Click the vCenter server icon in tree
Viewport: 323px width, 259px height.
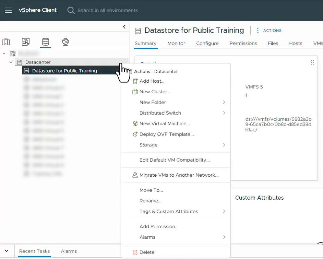point(13,54)
